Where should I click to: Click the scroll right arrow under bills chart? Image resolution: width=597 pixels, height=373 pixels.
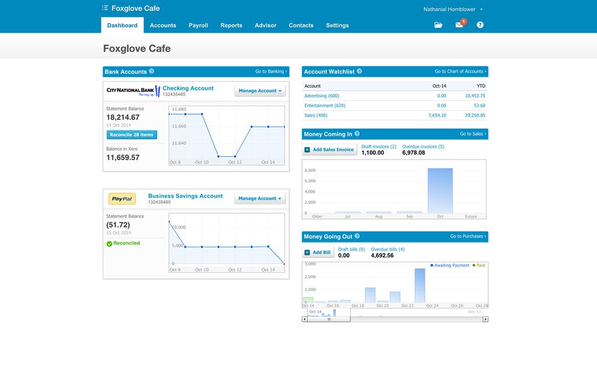point(485,319)
